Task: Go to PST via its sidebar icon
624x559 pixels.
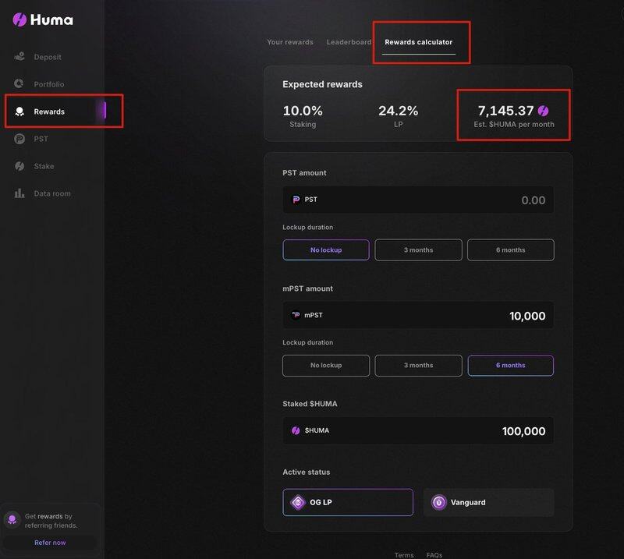Action: 19,139
